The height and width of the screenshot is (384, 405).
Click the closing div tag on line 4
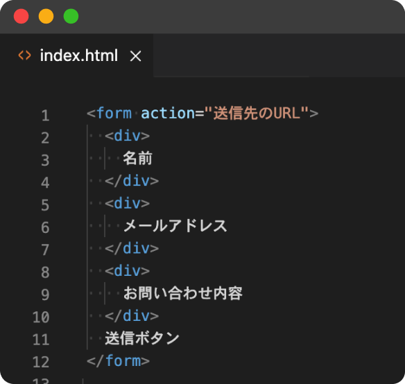click(132, 181)
